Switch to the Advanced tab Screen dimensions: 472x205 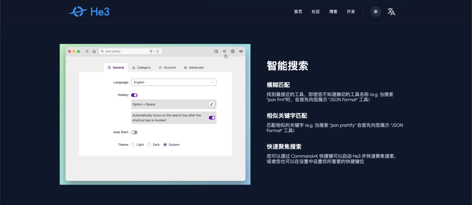click(x=194, y=68)
